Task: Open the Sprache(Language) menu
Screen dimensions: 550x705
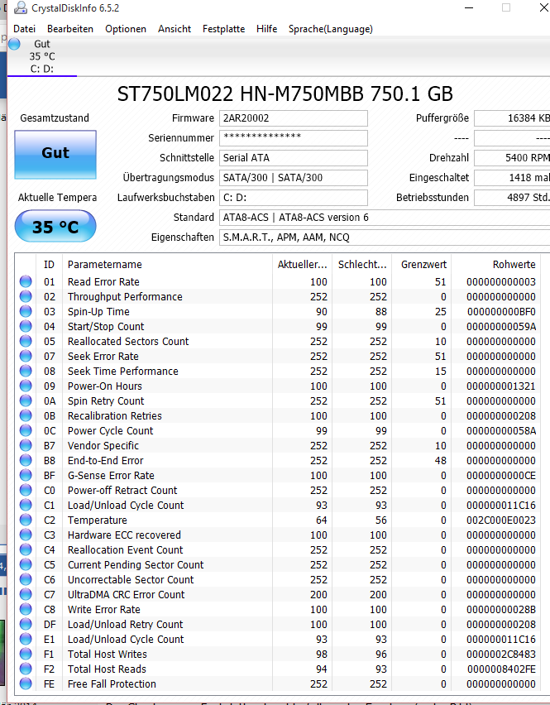Action: tap(330, 29)
